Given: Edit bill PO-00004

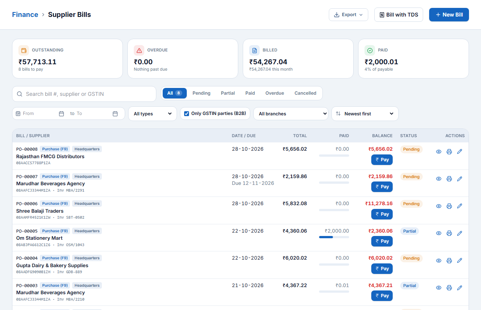Looking at the screenshot, I should (x=460, y=260).
